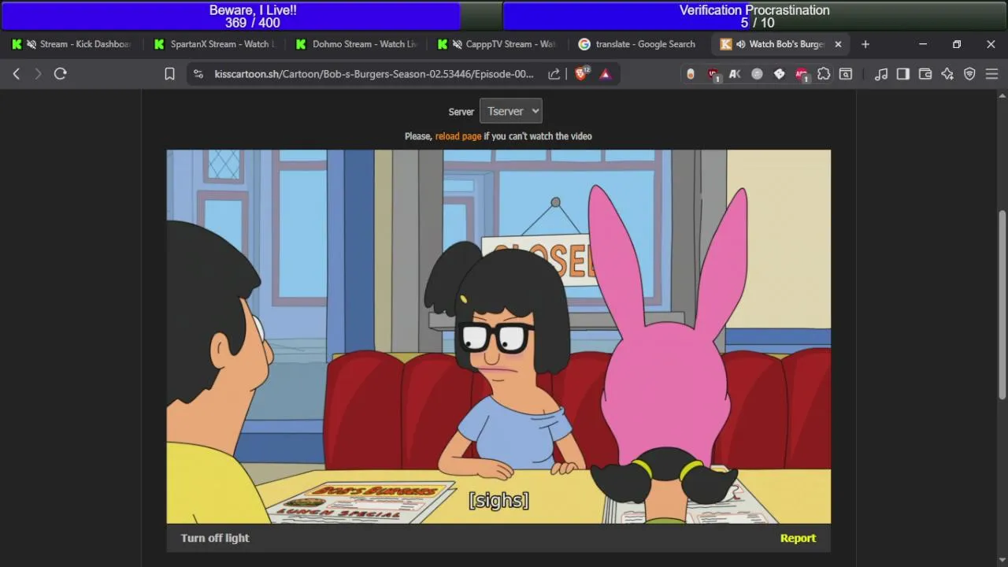Click the orange mouse-shaped extension icon
The height and width of the screenshot is (567, 1008).
click(691, 74)
